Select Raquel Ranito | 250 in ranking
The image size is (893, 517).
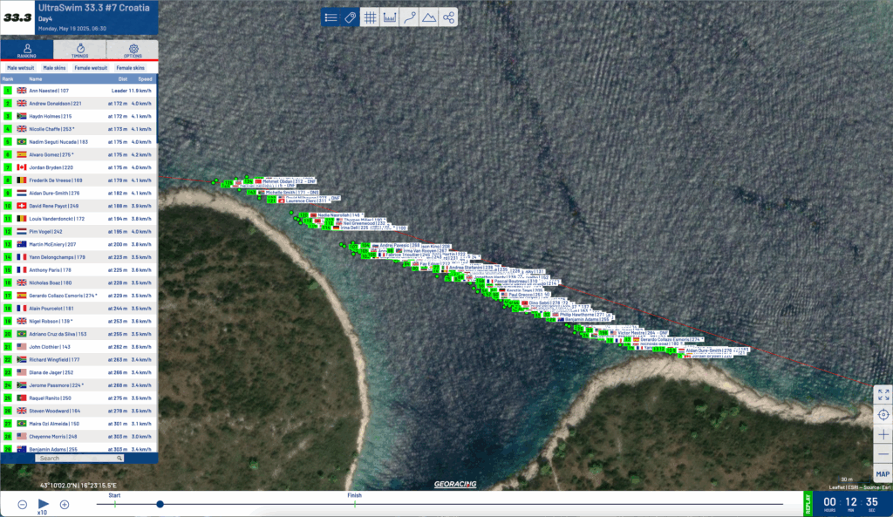[x=79, y=398]
